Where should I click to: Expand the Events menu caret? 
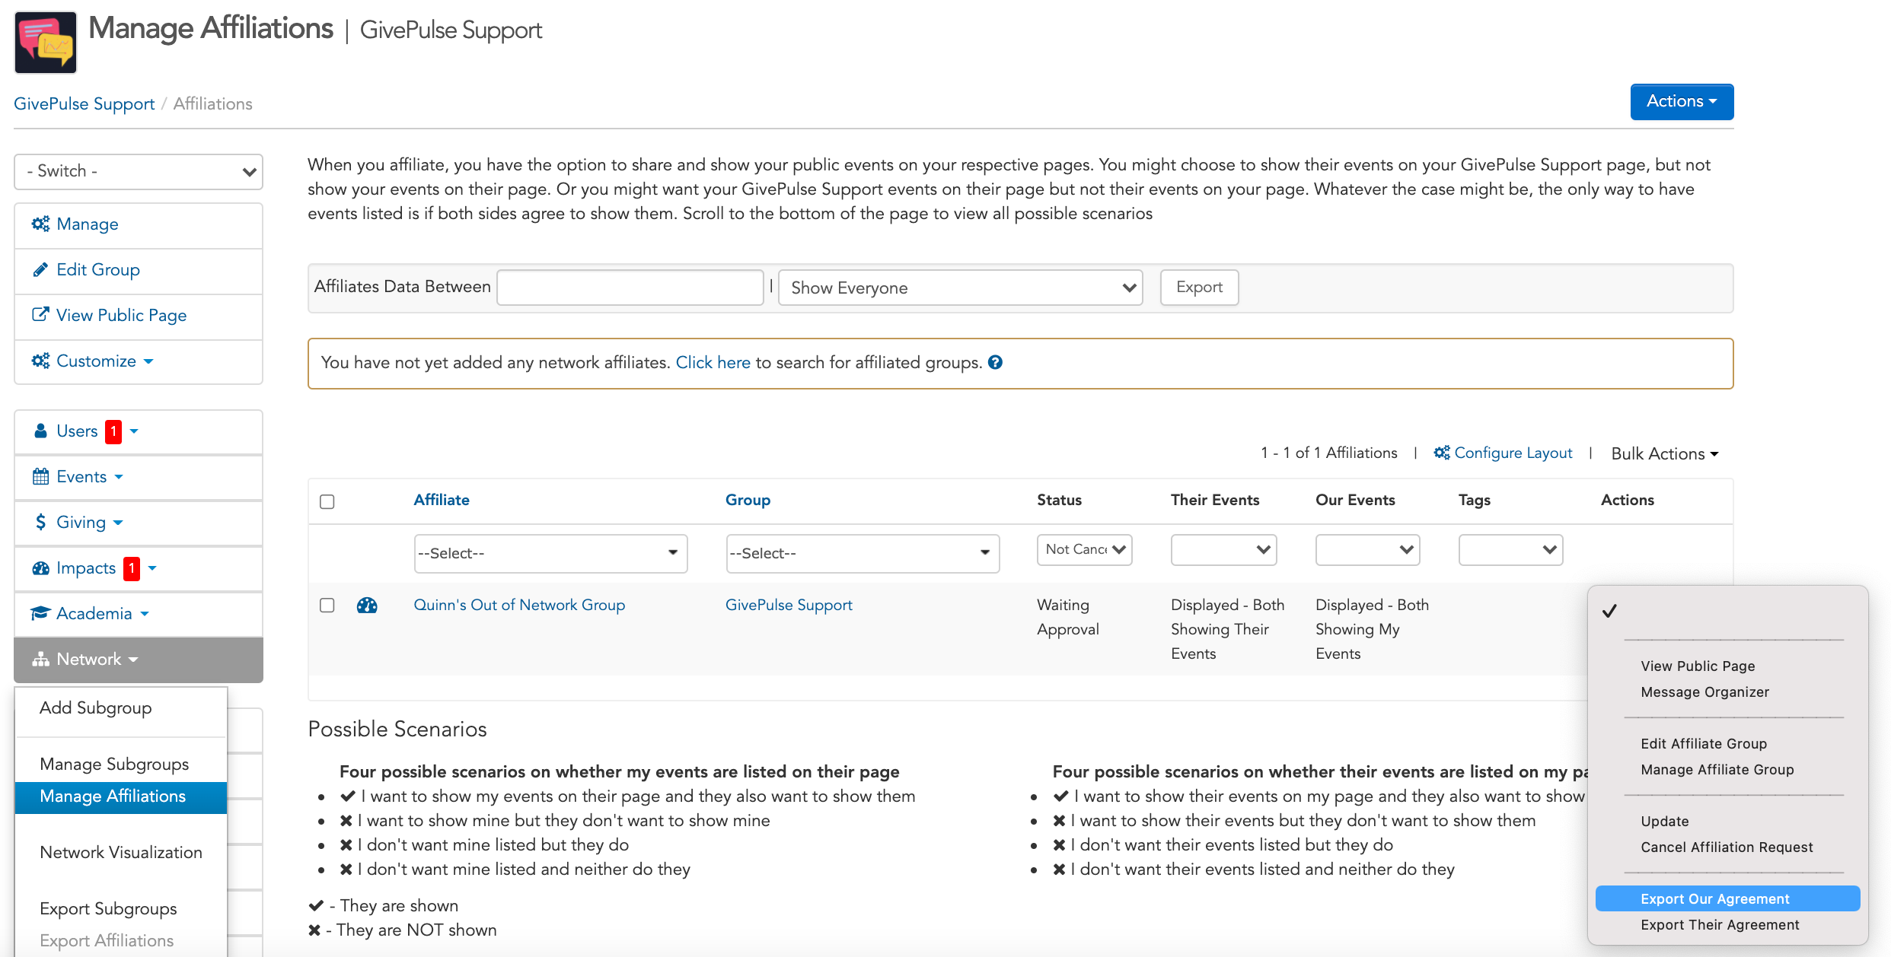click(x=119, y=477)
